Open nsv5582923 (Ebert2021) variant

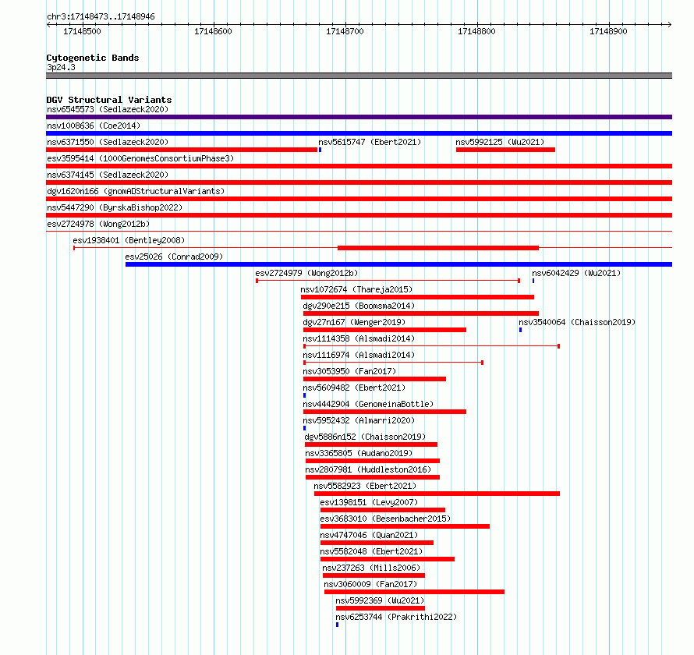tap(365, 486)
